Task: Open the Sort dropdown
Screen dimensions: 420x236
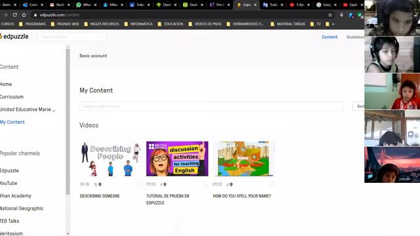Action: [359, 106]
